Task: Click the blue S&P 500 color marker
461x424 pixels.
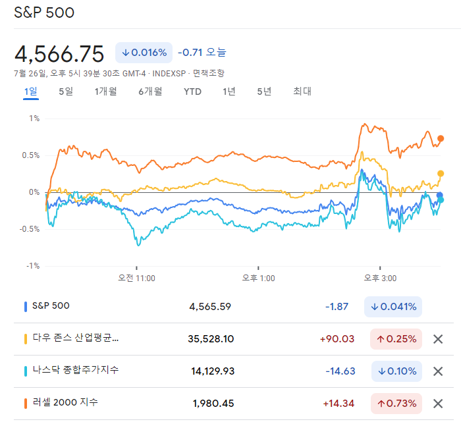Action: pos(26,307)
